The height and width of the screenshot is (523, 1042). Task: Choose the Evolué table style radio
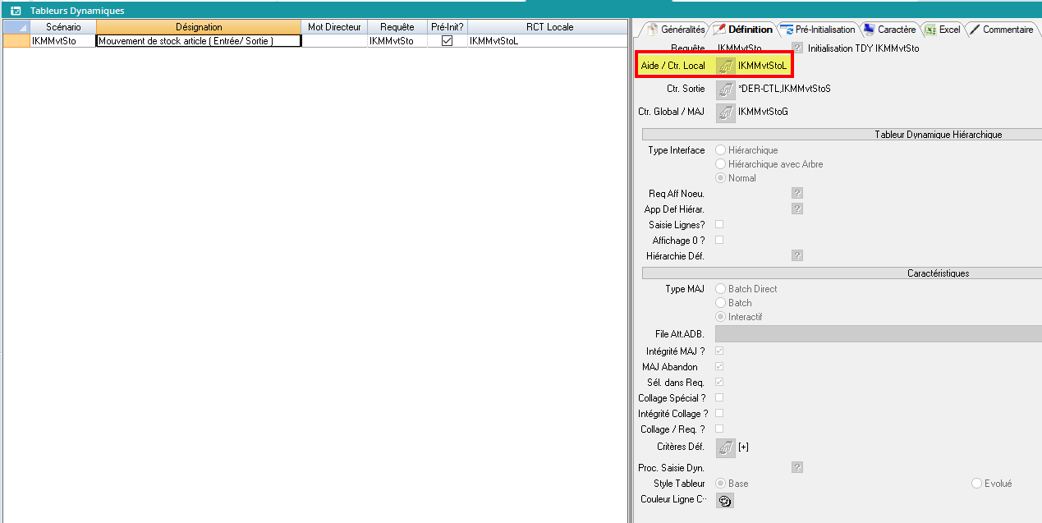coord(976,484)
